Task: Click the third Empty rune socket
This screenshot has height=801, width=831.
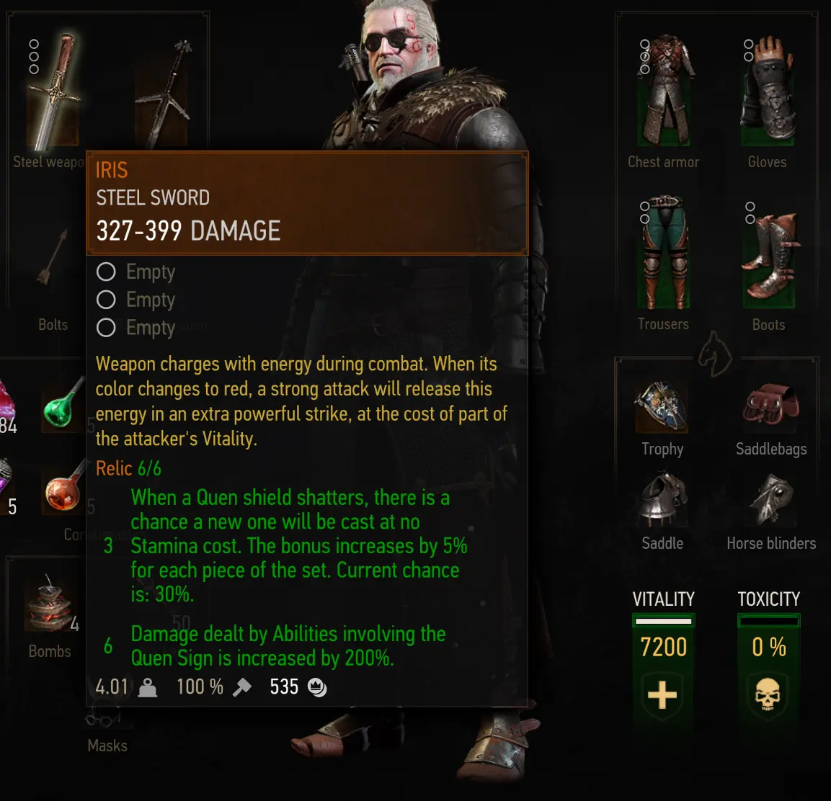Action: click(x=106, y=328)
